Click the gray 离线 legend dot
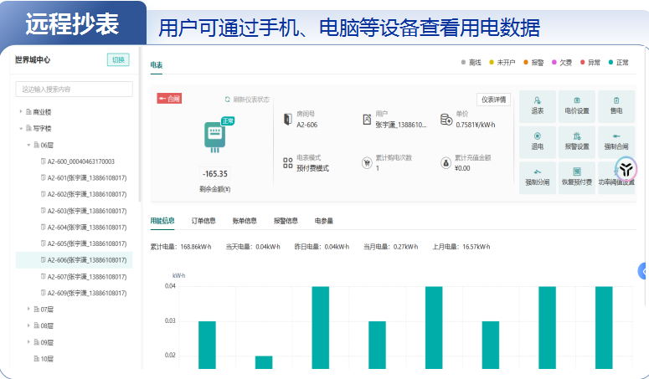This screenshot has height=379, width=649. point(463,63)
